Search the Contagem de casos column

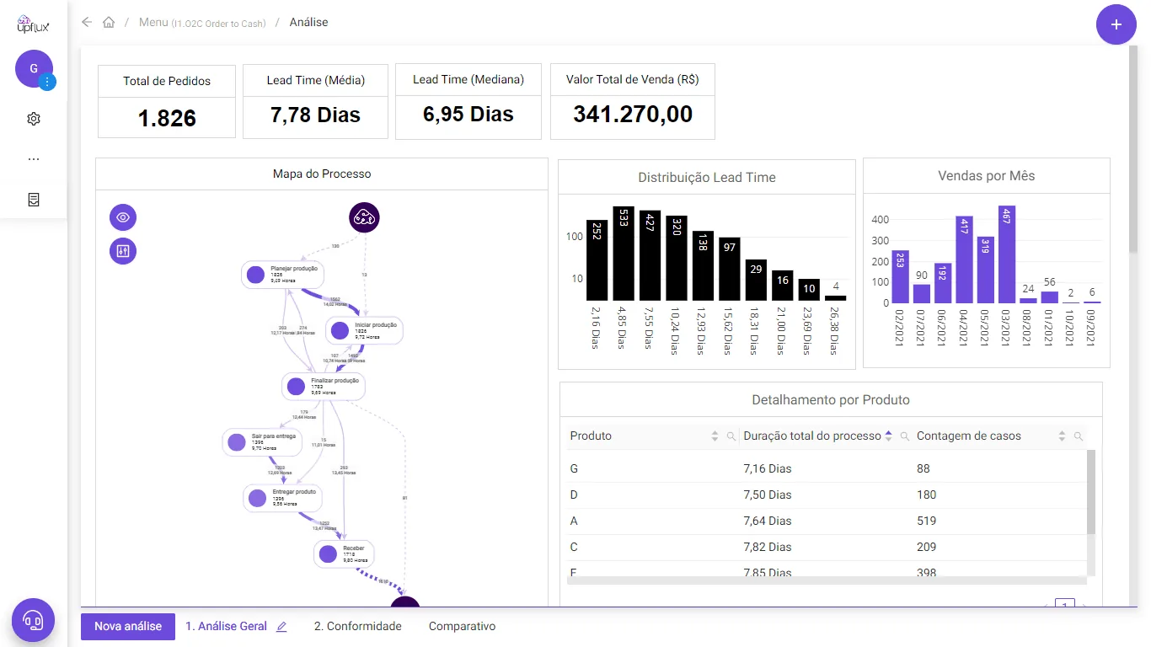tap(1078, 436)
